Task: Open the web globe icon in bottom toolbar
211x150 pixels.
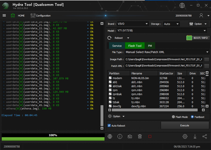Action: (110, 136)
